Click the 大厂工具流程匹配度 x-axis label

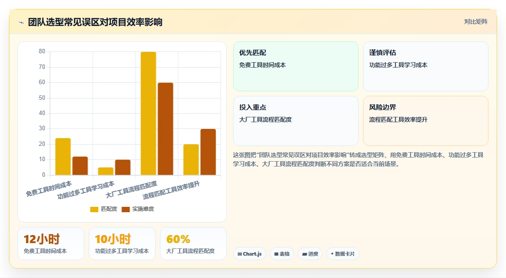pos(131,190)
